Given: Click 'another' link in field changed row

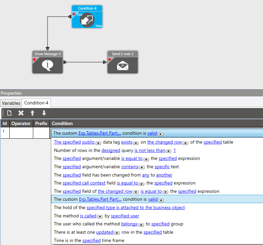Looking at the screenshot, I should point(164,175).
